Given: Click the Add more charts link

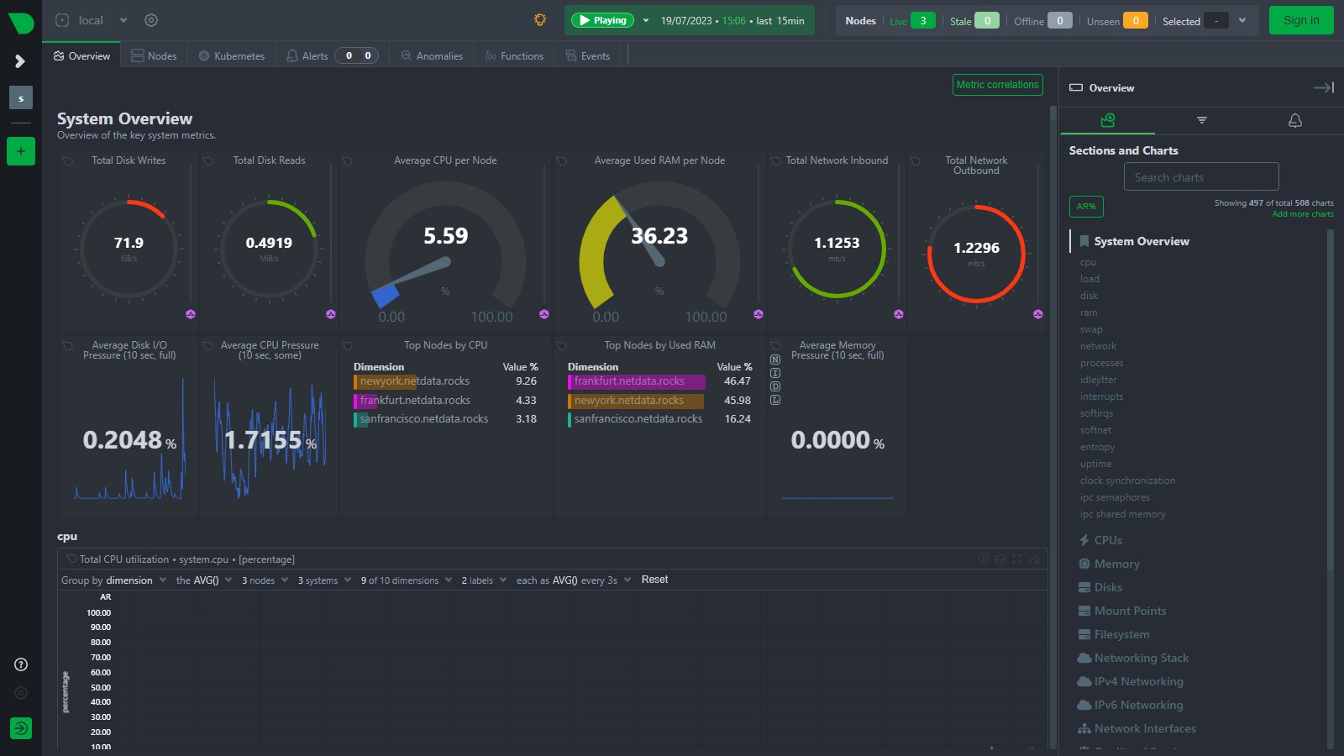Looking at the screenshot, I should pos(1303,214).
